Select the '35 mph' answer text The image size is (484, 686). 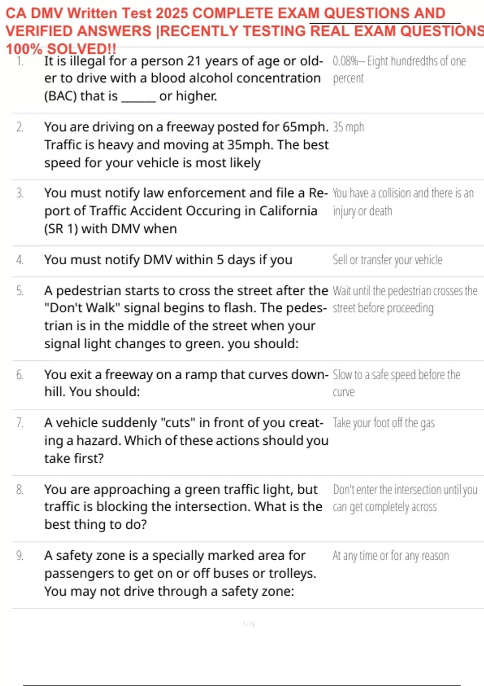tap(348, 128)
